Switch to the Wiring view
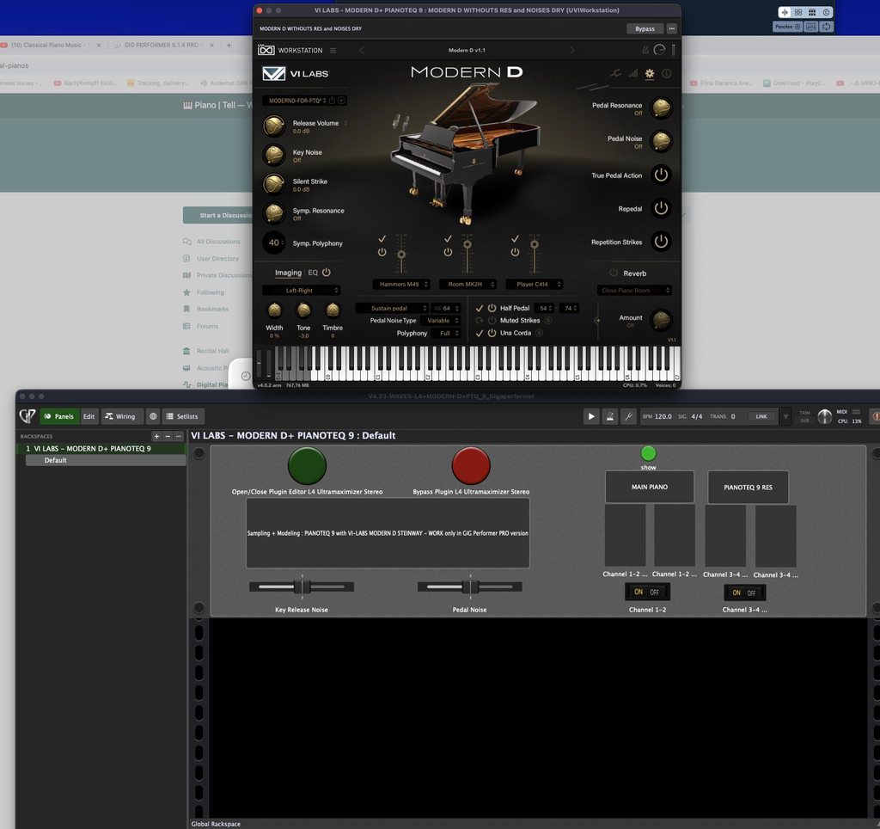This screenshot has height=829, width=880. click(120, 416)
